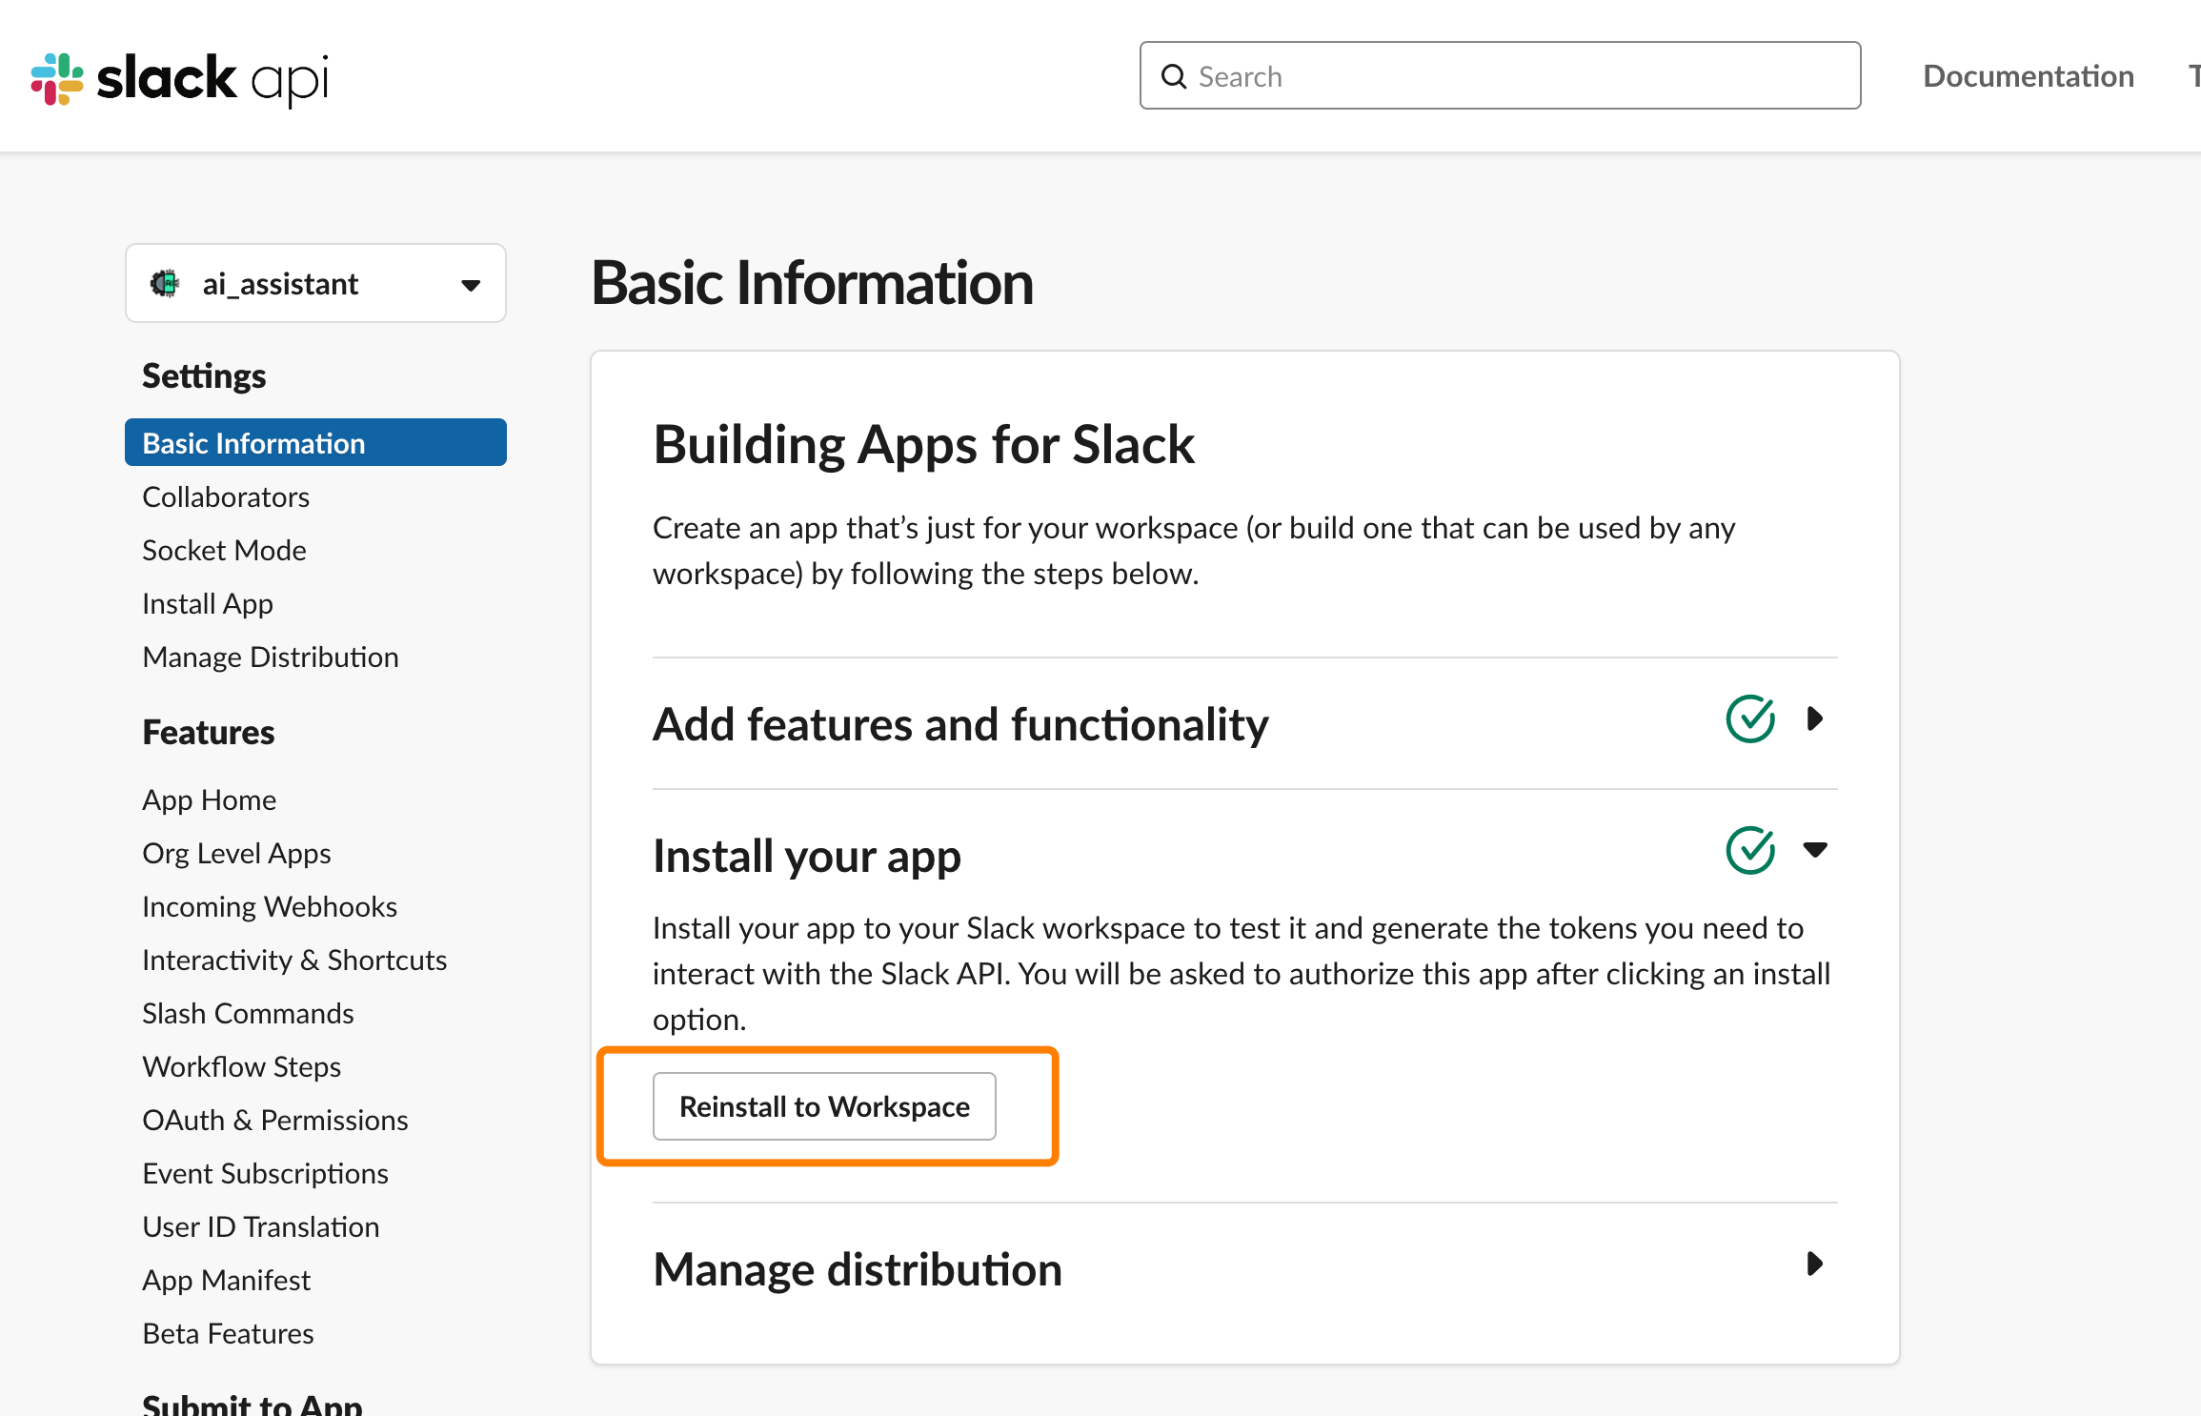Open the ai_assistant app selector dropdown
Viewport: 2201px width, 1416px height.
click(470, 284)
